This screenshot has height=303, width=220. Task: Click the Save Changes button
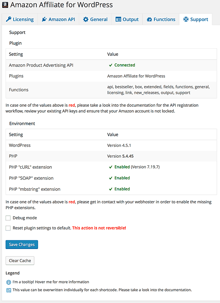tap(22, 244)
